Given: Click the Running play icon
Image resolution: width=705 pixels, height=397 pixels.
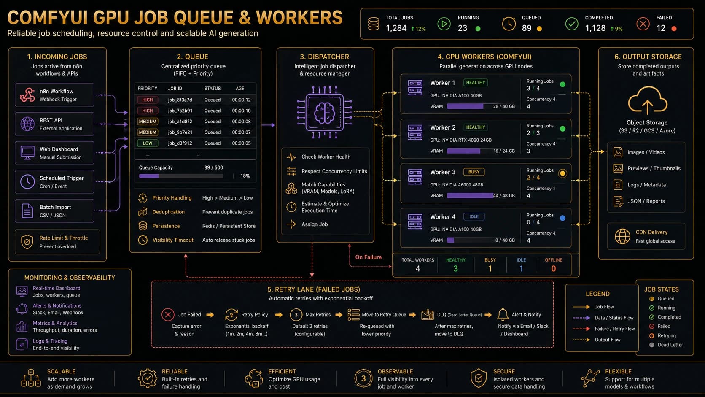Looking at the screenshot, I should 444,24.
